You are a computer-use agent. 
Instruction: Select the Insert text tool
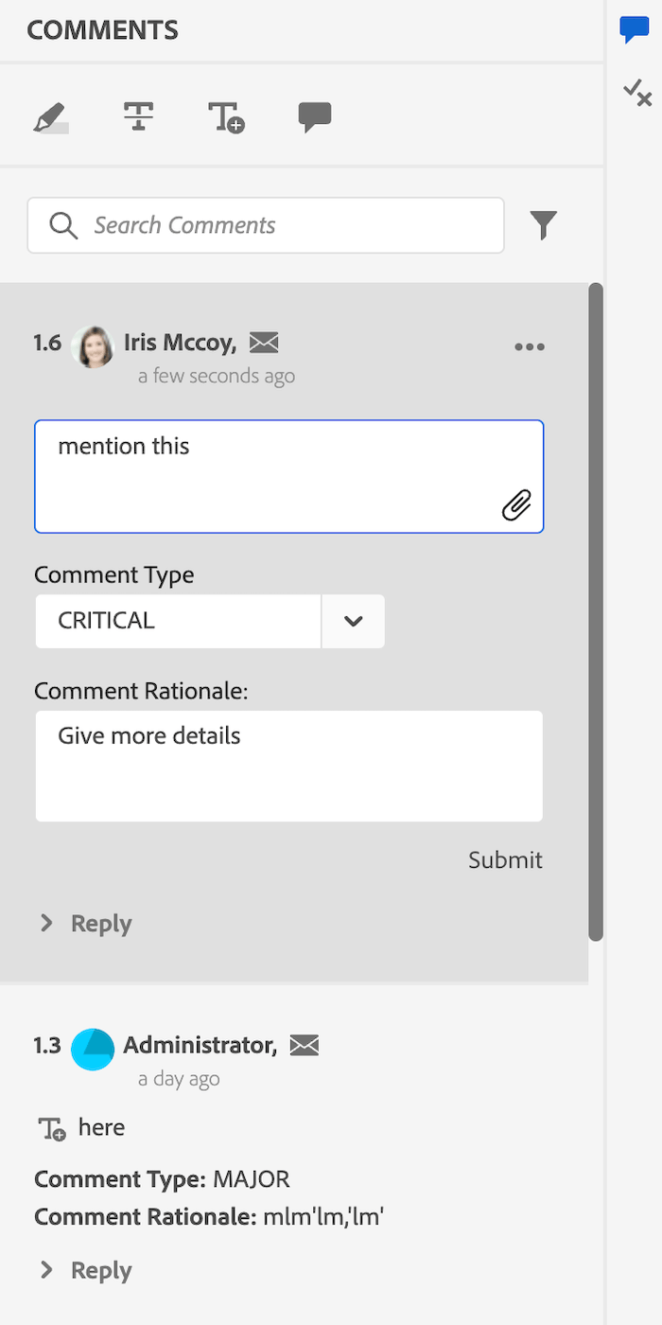coord(225,116)
